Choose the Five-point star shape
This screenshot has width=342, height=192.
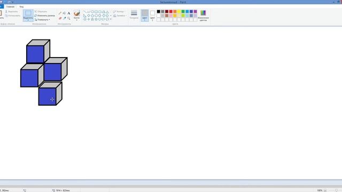[92, 19]
